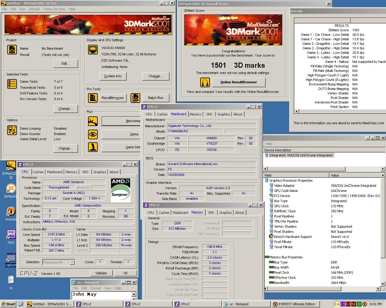Click the Batch Run button
The image size is (386, 308).
tap(156, 98)
